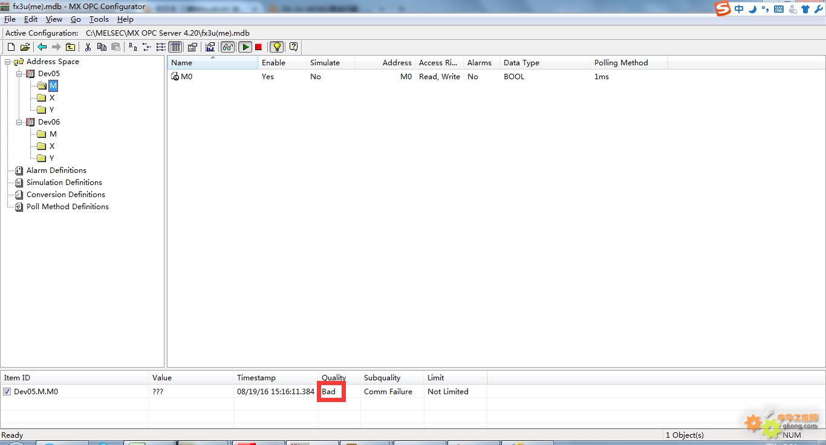Switch to large icons view
Screen dimensions: 826x445
(132, 47)
